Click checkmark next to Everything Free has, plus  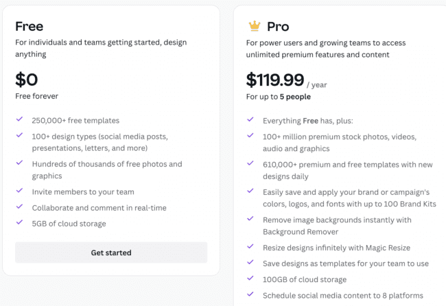250,119
